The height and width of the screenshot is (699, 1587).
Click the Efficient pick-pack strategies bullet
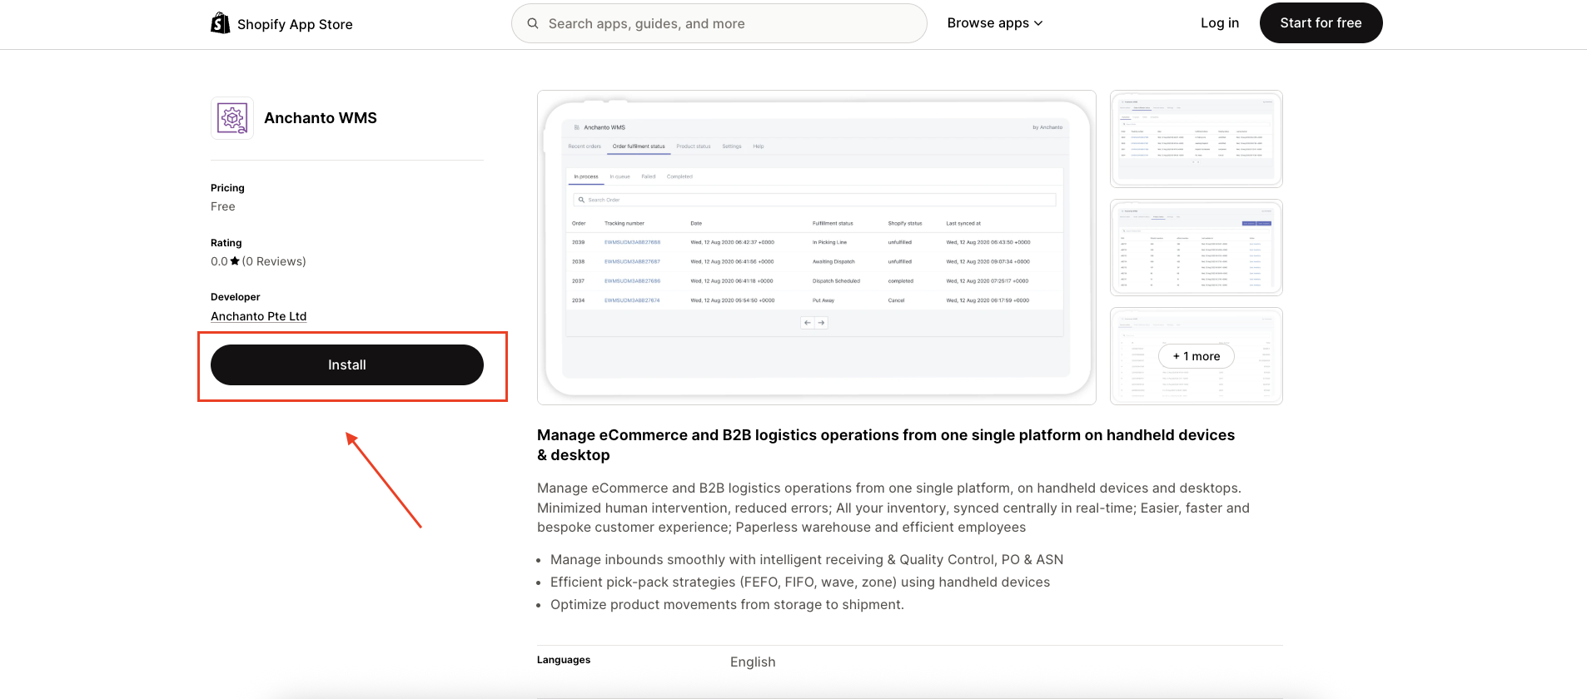[x=800, y=582]
